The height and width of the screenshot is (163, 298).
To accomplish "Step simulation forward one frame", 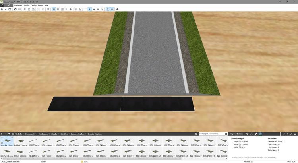I will coord(102,9).
